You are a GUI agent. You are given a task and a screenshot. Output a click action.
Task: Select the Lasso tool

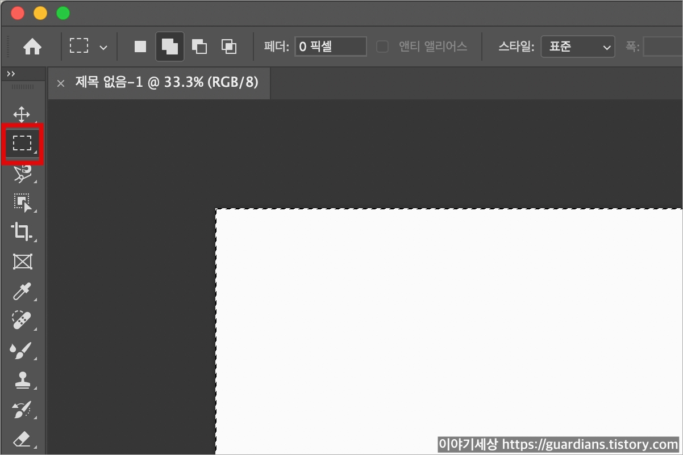22,174
